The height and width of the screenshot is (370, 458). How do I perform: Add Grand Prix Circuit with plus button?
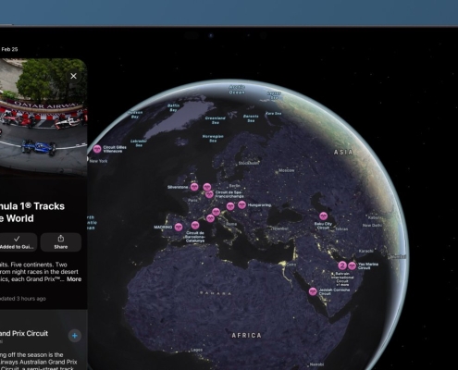tap(75, 336)
